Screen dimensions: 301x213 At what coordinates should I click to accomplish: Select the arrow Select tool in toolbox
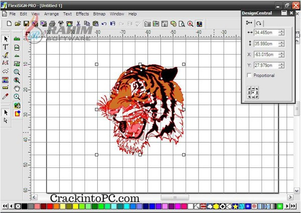pyautogui.click(x=6, y=39)
